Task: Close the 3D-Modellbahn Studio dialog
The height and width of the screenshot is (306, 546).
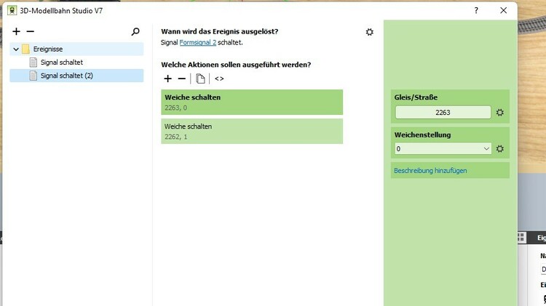Action: (504, 10)
